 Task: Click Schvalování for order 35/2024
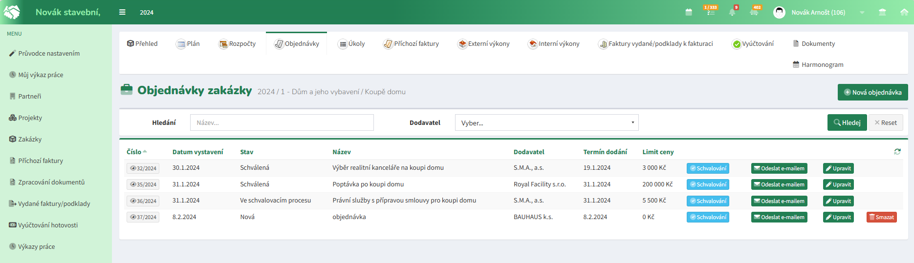(708, 184)
